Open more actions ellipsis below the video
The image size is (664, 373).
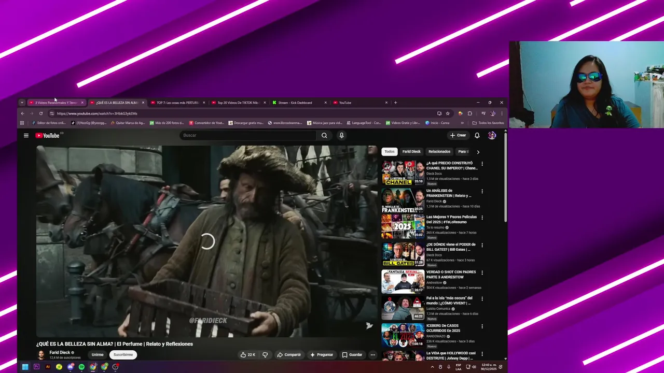pyautogui.click(x=372, y=355)
